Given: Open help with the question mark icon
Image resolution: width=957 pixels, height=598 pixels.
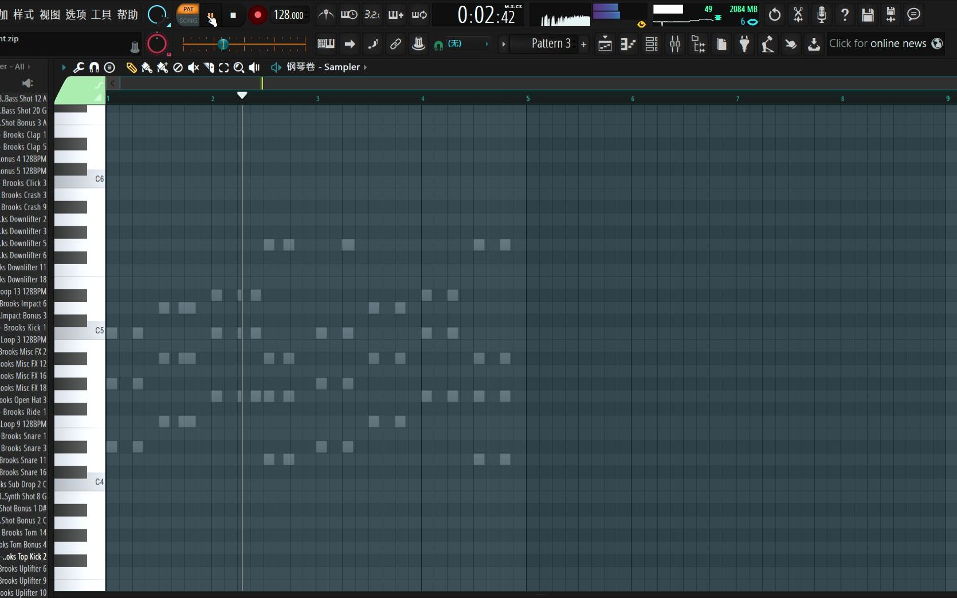Looking at the screenshot, I should point(845,14).
